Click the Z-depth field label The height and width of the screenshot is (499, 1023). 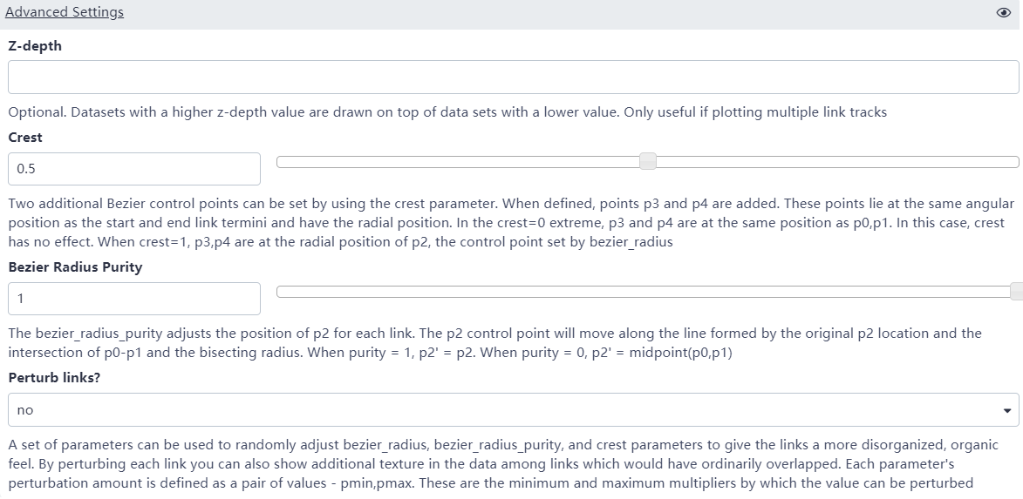[35, 46]
